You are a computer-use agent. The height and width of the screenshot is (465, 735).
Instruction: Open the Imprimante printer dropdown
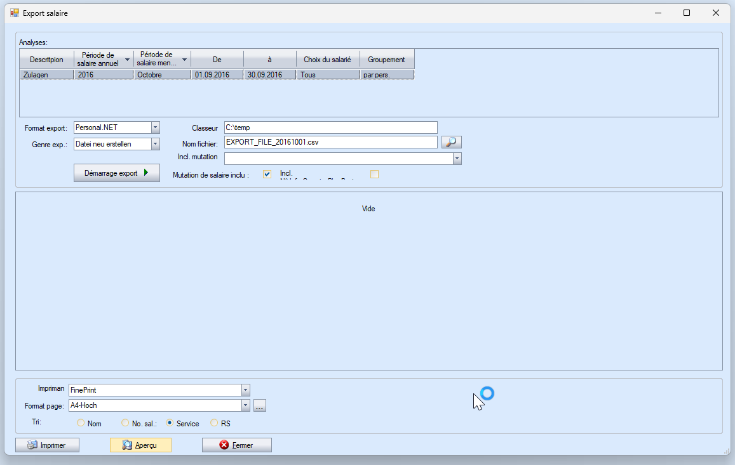(x=246, y=390)
